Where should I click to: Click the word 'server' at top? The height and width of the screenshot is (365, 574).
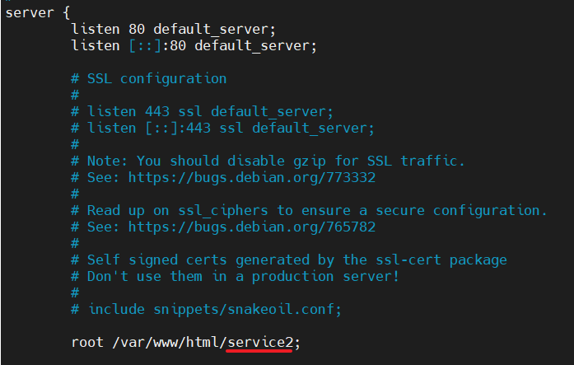30,13
